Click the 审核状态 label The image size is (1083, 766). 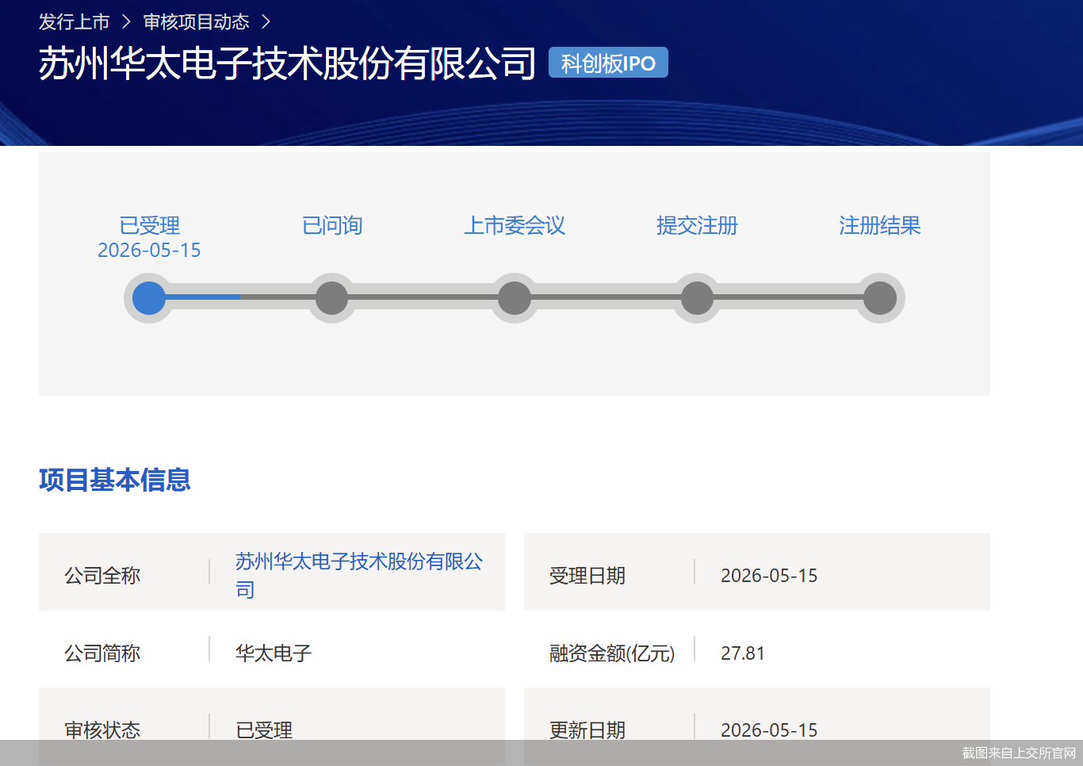(x=102, y=730)
